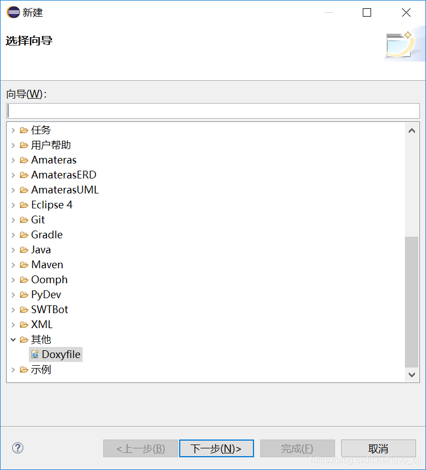426x470 pixels.
Task: Click the folder icon beside Git
Action: [x=24, y=220]
